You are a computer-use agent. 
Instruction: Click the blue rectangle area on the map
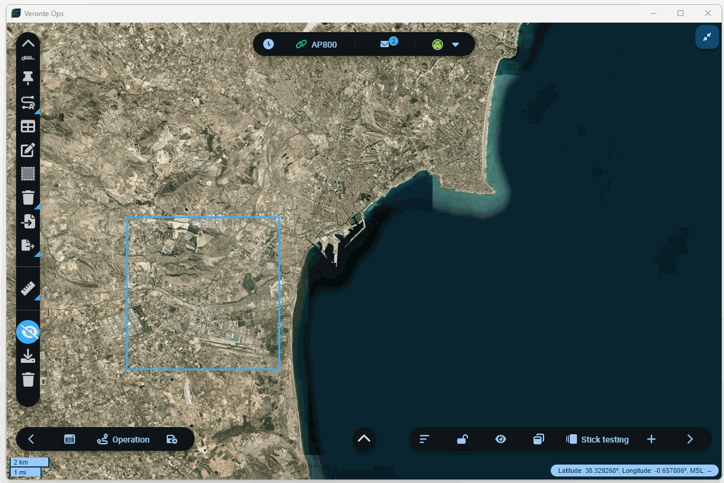[x=203, y=293]
